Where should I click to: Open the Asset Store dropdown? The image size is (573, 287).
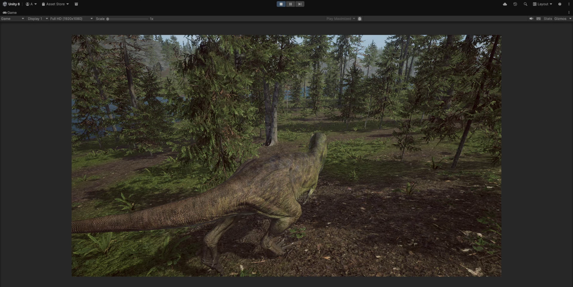[55, 4]
